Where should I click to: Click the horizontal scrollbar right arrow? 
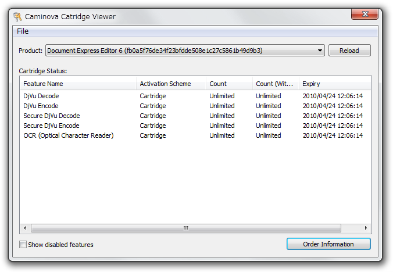pos(366,228)
